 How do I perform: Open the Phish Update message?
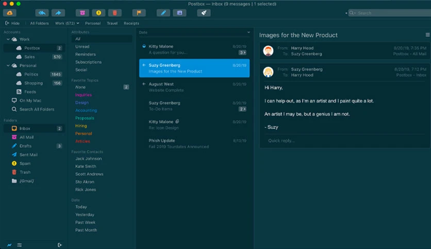(x=194, y=144)
